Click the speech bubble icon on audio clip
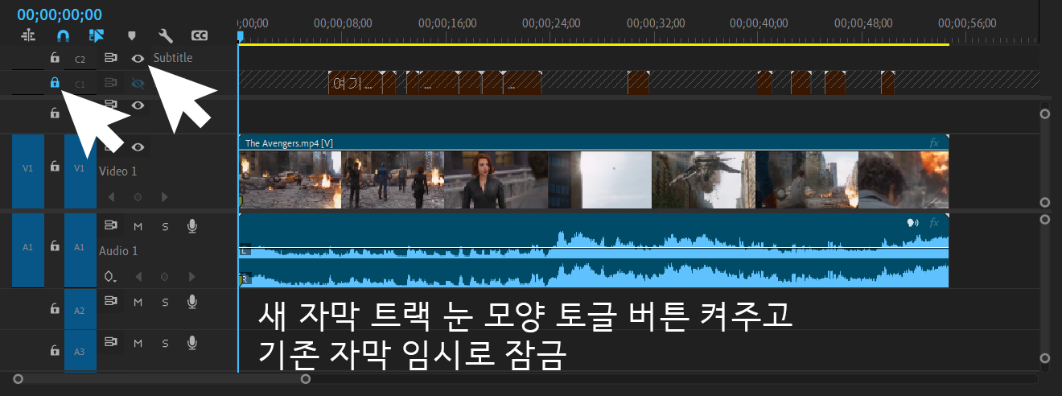 (913, 223)
